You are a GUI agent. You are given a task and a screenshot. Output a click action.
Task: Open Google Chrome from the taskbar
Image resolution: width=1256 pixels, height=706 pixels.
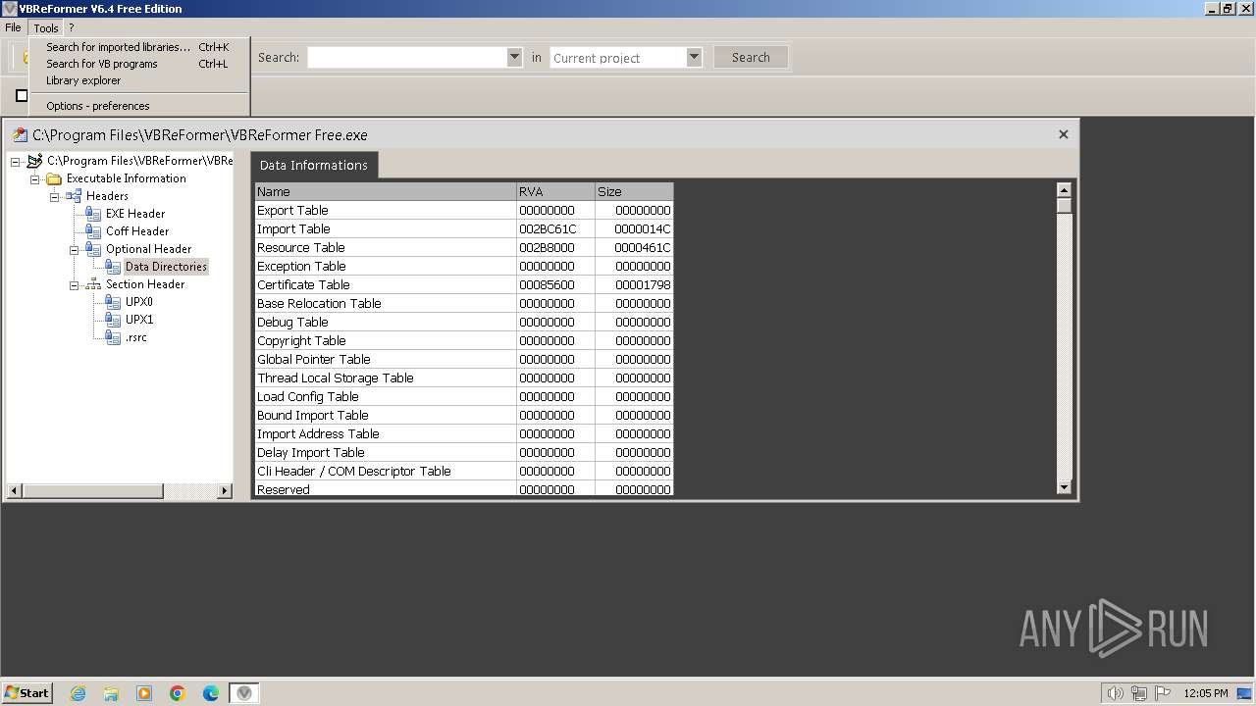click(x=178, y=693)
